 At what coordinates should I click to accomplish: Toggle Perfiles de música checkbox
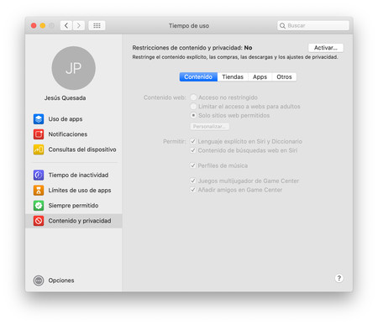193,165
